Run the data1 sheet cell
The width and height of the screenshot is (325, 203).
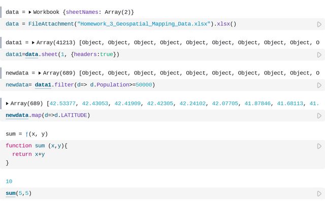pyautogui.click(x=319, y=55)
